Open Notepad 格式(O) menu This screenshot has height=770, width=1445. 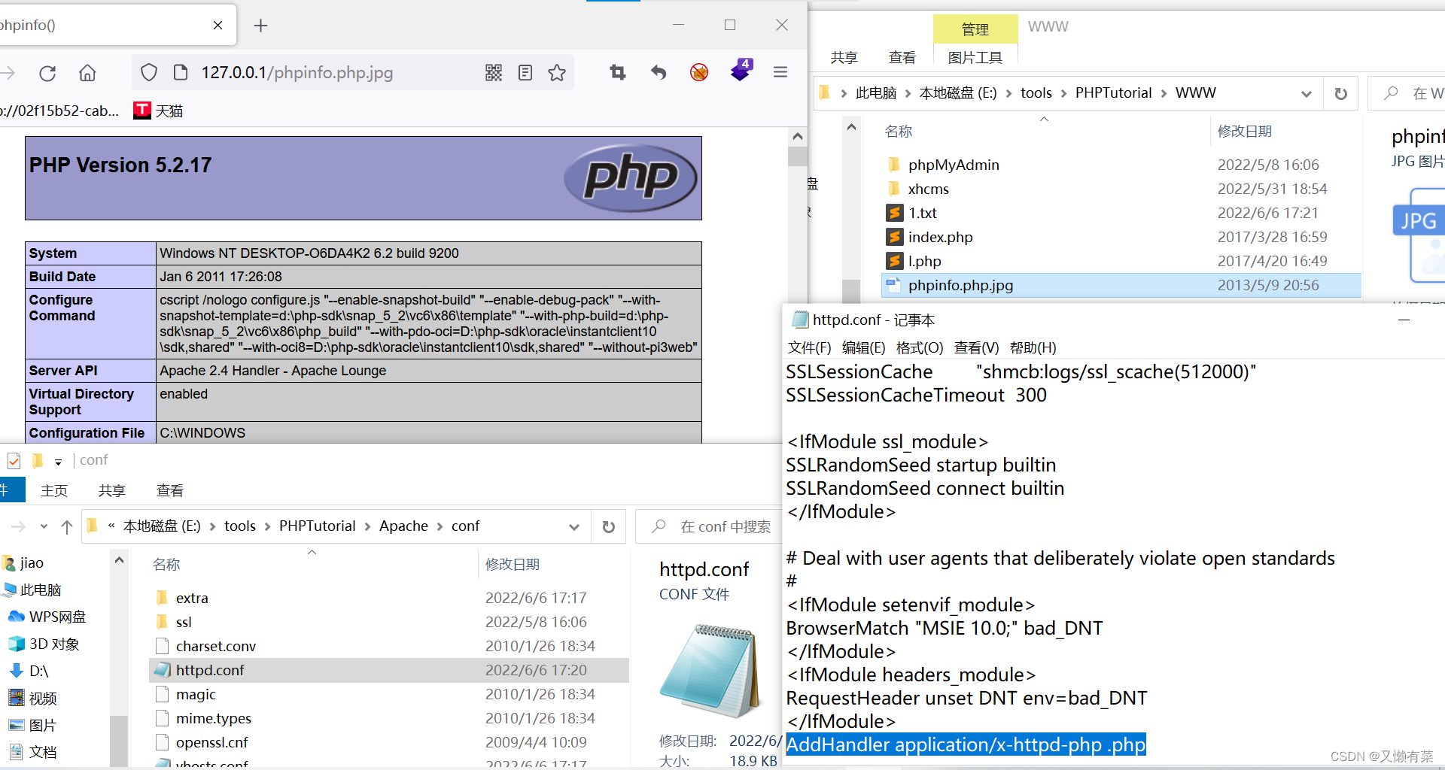[920, 347]
